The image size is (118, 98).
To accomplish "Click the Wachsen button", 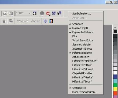I will tap(23, 21).
